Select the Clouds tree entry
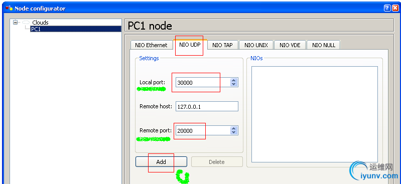401x184 pixels. point(40,23)
